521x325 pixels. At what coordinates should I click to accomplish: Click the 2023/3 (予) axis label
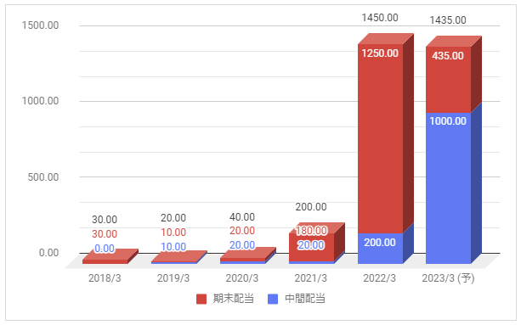click(448, 278)
